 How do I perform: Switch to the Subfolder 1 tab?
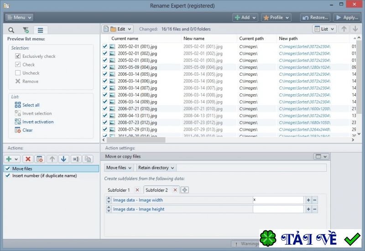pos(119,190)
